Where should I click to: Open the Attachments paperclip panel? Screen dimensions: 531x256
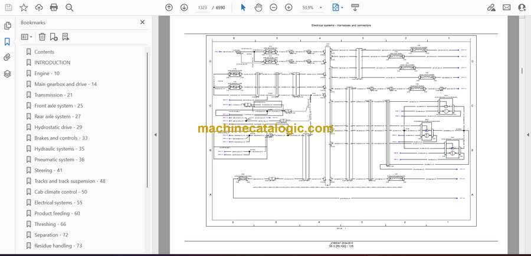[7, 58]
